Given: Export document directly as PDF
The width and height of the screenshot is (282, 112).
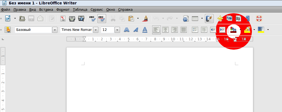Looking at the screenshot, I should [63, 19].
